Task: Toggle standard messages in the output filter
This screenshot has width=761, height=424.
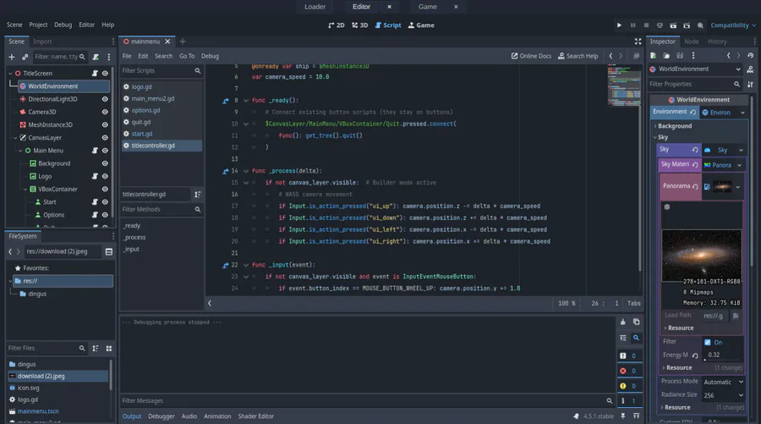Action: click(628, 356)
